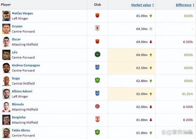Click the highlighted €3.50m market value cell
Screen dimensions: 196x139
(x=132, y=68)
